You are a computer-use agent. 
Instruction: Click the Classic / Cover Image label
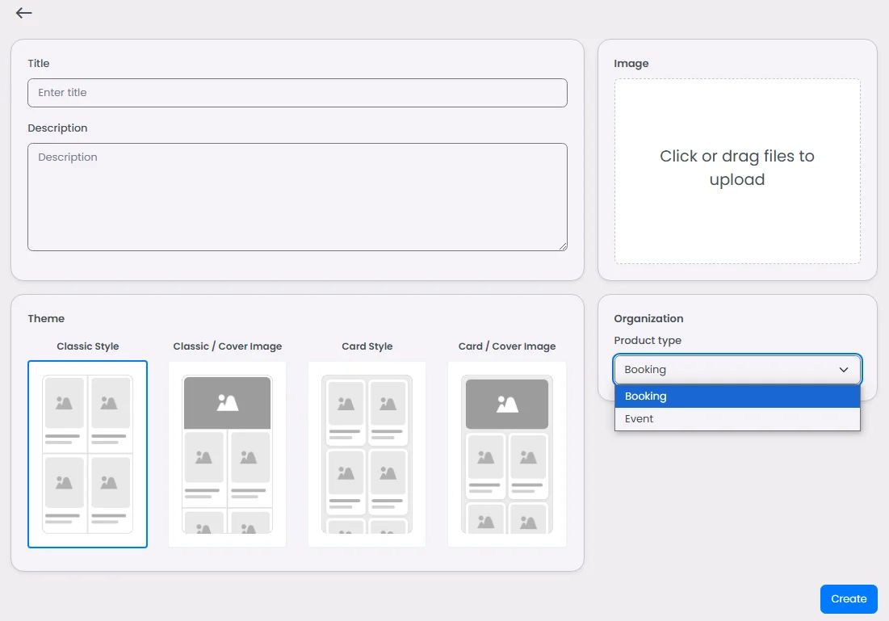click(228, 346)
